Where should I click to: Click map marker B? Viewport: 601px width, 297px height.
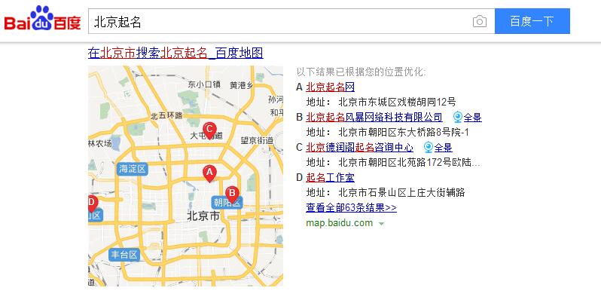point(232,194)
